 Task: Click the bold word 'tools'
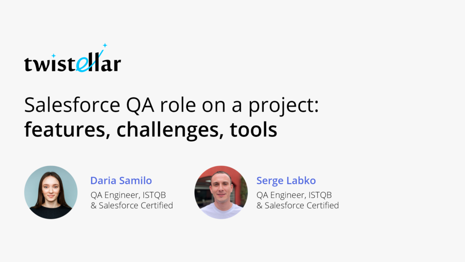(x=253, y=130)
